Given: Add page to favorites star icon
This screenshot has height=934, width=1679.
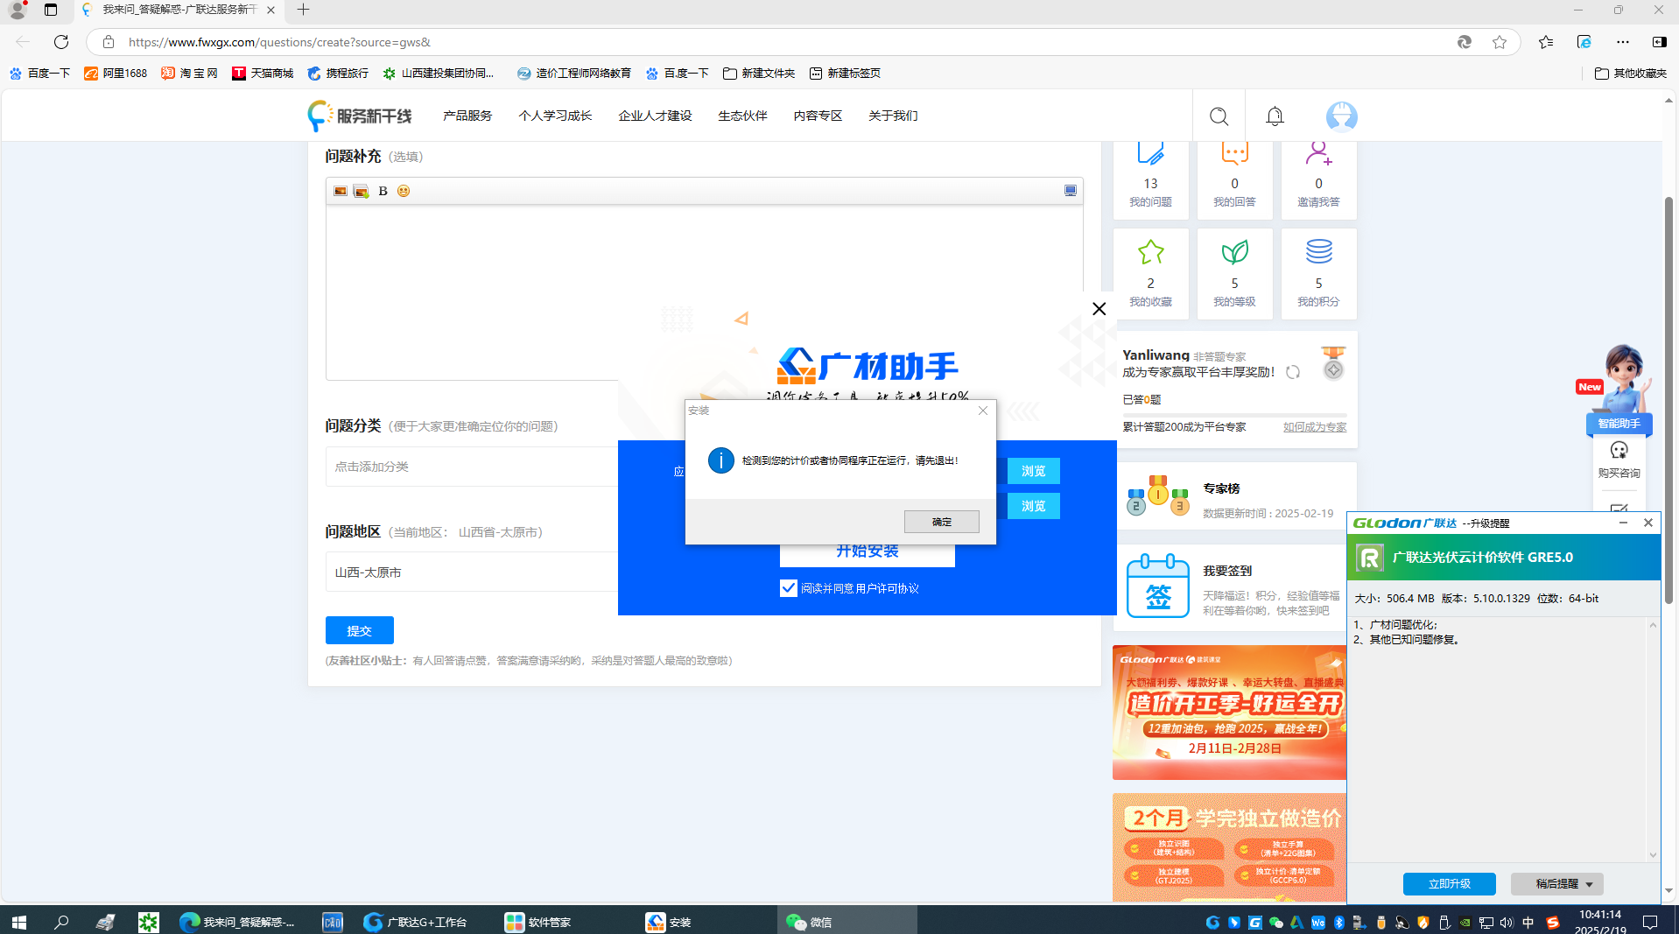Looking at the screenshot, I should click(1500, 42).
